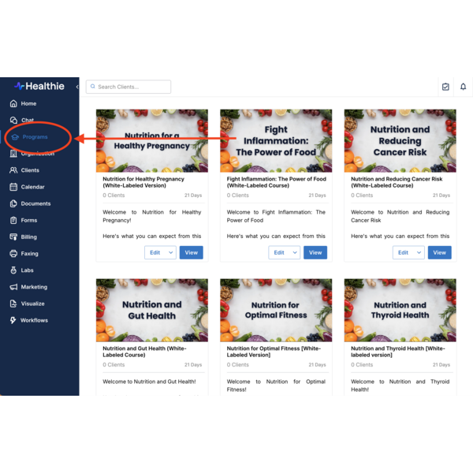Expand Edit dropdown for Healthy Pregnancy program
The width and height of the screenshot is (473, 473).
tap(171, 253)
